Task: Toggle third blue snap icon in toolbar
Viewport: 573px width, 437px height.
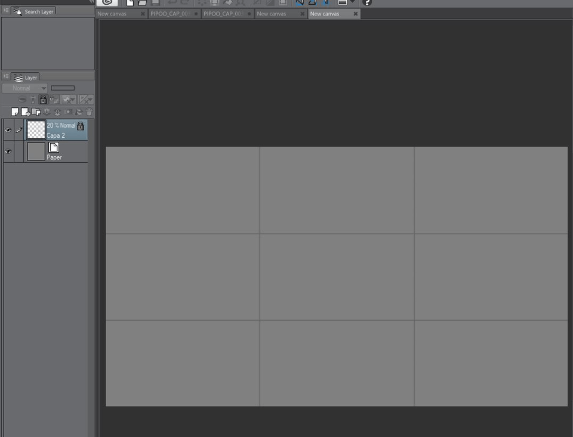Action: (x=326, y=2)
